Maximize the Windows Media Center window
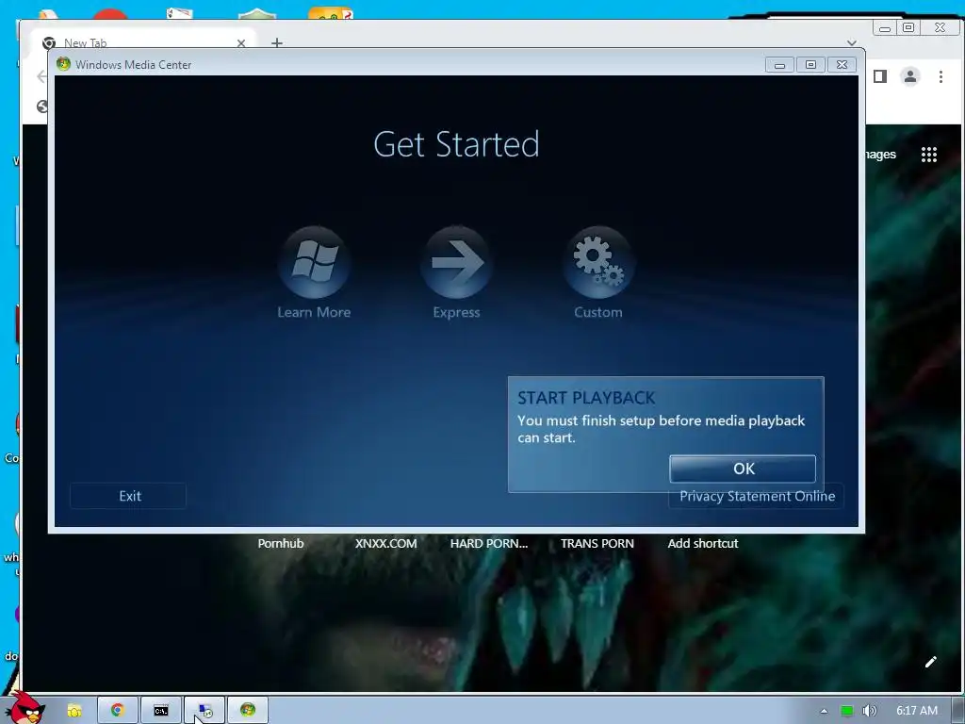The width and height of the screenshot is (965, 724). click(810, 65)
